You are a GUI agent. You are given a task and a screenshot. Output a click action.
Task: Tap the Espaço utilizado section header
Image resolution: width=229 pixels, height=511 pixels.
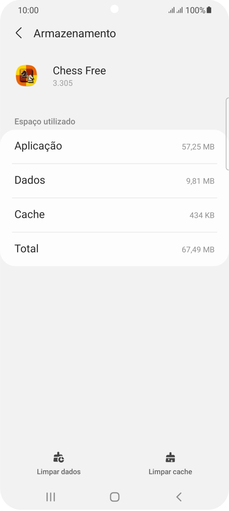click(45, 121)
